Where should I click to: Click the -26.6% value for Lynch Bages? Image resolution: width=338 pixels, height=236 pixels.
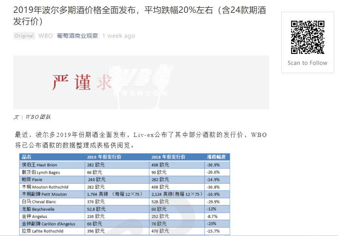coord(213,172)
